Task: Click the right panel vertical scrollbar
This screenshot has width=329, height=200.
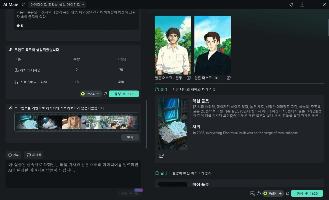Action: tap(328, 28)
